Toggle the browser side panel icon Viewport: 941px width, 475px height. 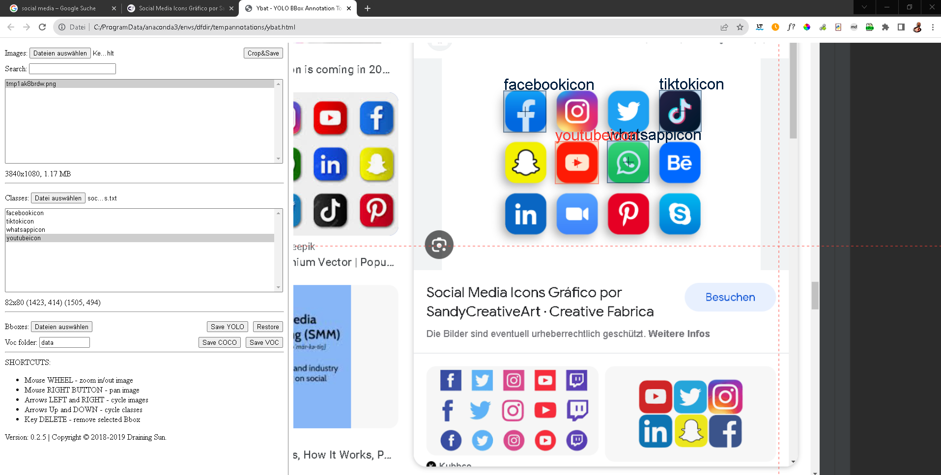point(901,27)
